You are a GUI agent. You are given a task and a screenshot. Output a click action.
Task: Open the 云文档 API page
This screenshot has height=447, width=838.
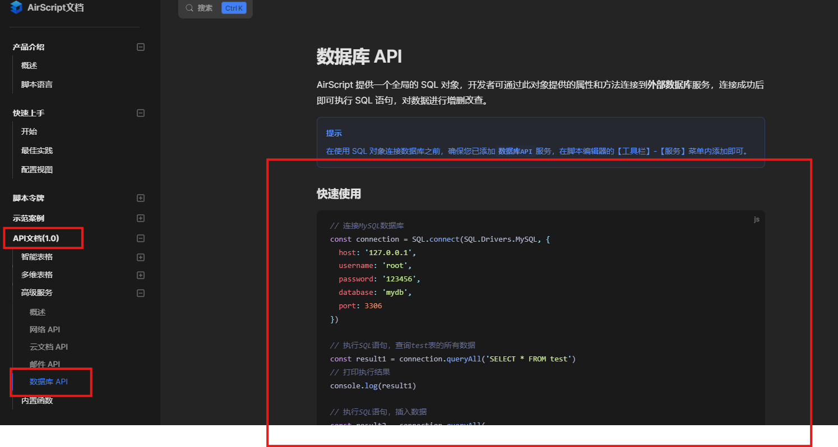click(49, 347)
